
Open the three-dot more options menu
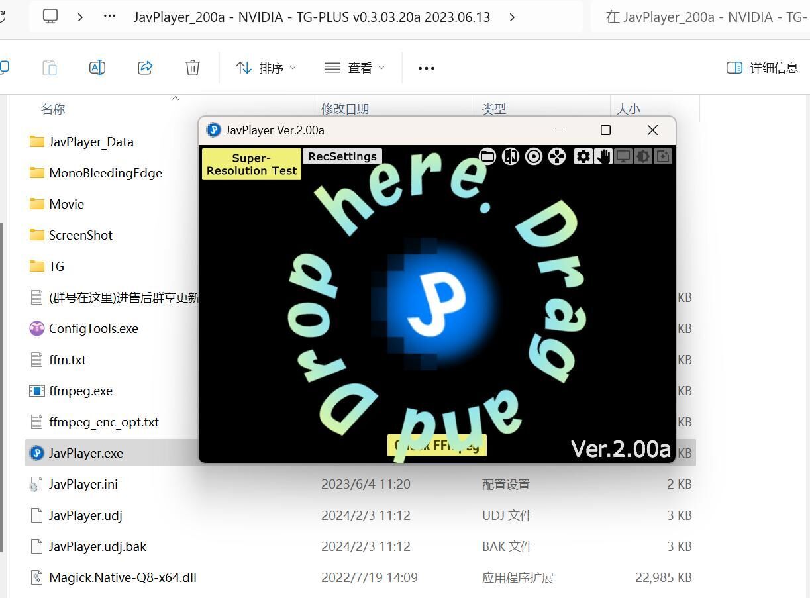(x=427, y=68)
